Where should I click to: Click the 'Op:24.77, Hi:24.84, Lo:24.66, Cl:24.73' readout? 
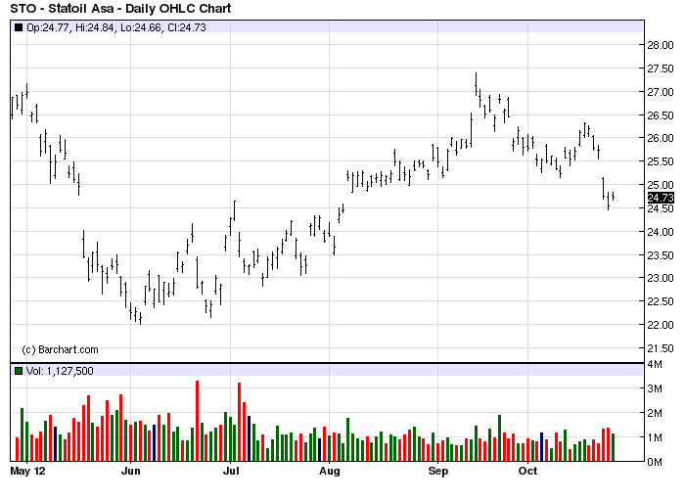(x=116, y=27)
